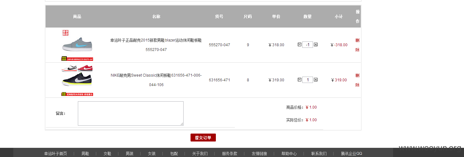Increase quantity of Sweet Classic shoe
This screenshot has height=157, width=464.
316,80
